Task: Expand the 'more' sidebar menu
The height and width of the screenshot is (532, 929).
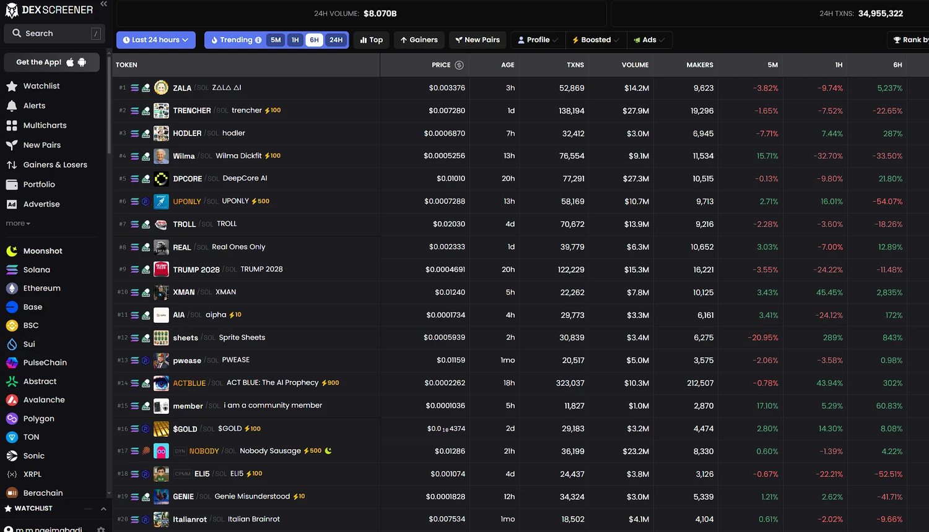Action: [18, 223]
